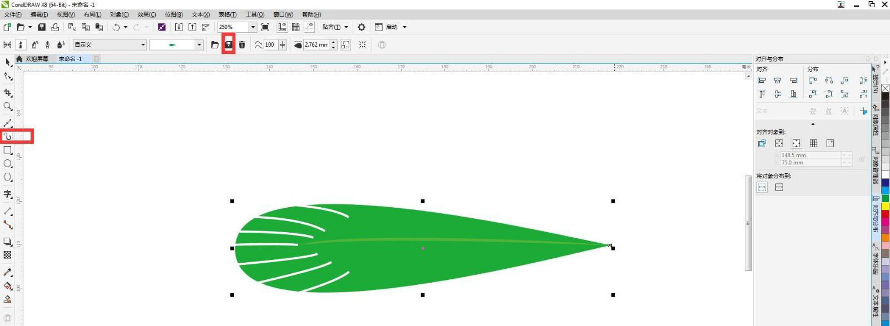The width and height of the screenshot is (890, 326).
Task: Click the Export icon in the standard toolbar
Action: pos(192,27)
